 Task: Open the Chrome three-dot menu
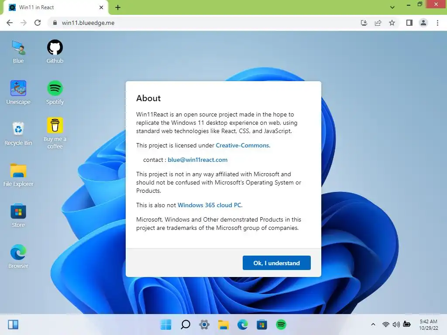tap(437, 23)
